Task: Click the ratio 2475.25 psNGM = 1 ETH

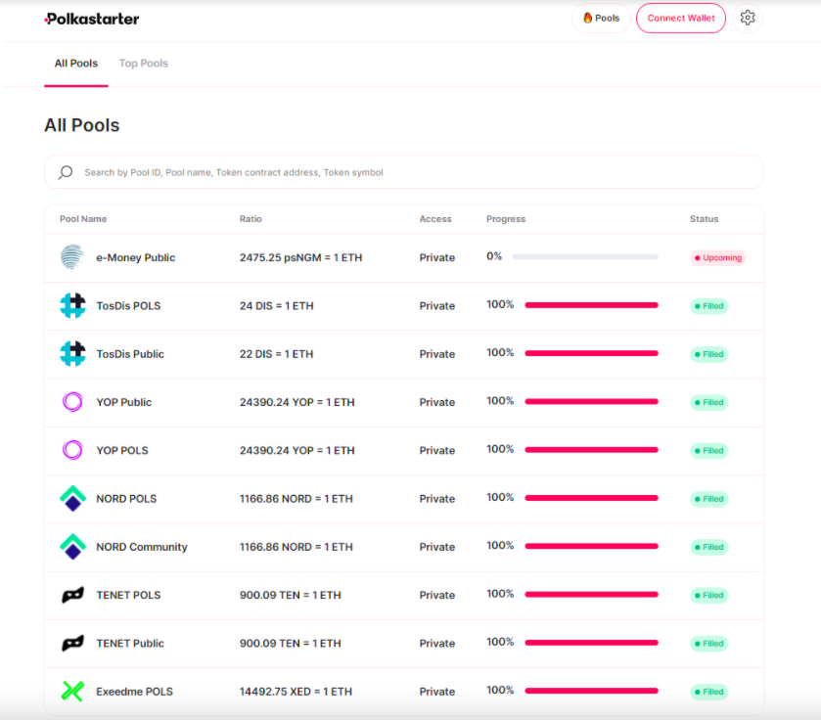Action: [301, 257]
